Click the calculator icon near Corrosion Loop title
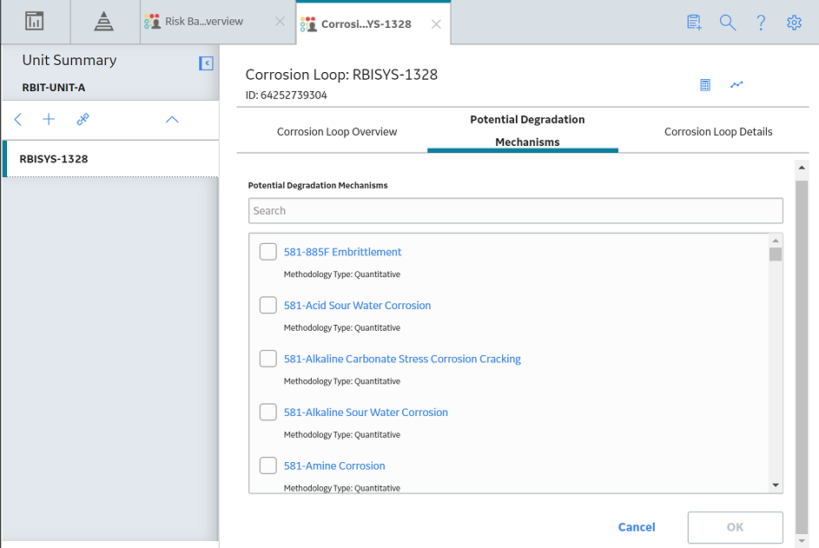819x548 pixels. (705, 84)
